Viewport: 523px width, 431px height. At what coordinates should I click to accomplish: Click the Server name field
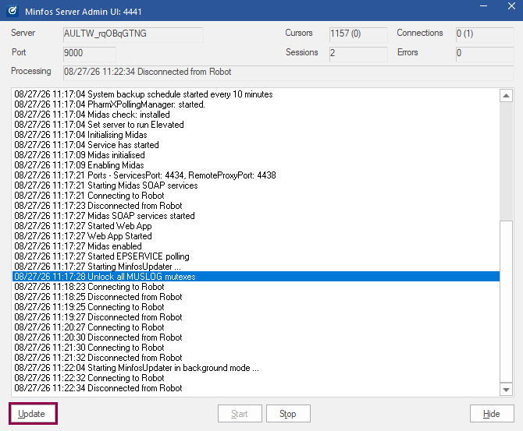[x=133, y=34]
